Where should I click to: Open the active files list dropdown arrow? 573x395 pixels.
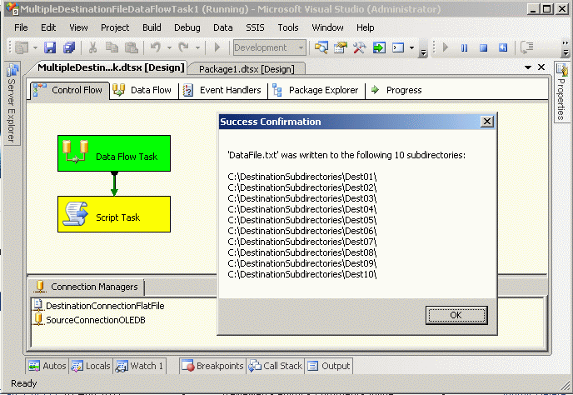tap(528, 67)
